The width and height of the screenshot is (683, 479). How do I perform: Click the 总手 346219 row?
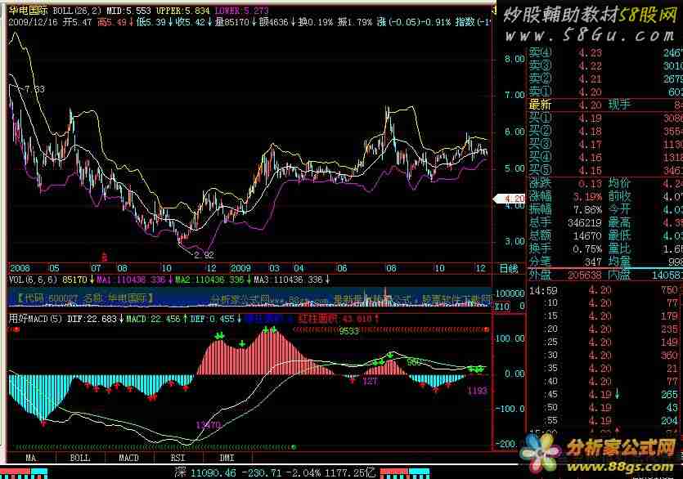605,223
